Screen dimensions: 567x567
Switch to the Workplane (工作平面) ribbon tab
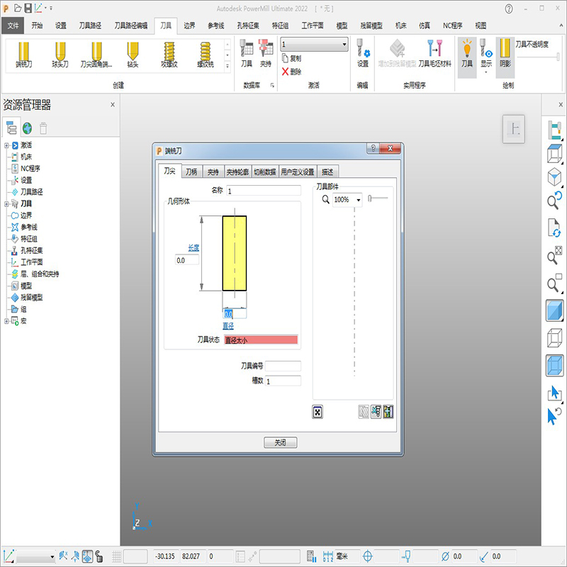coord(313,26)
